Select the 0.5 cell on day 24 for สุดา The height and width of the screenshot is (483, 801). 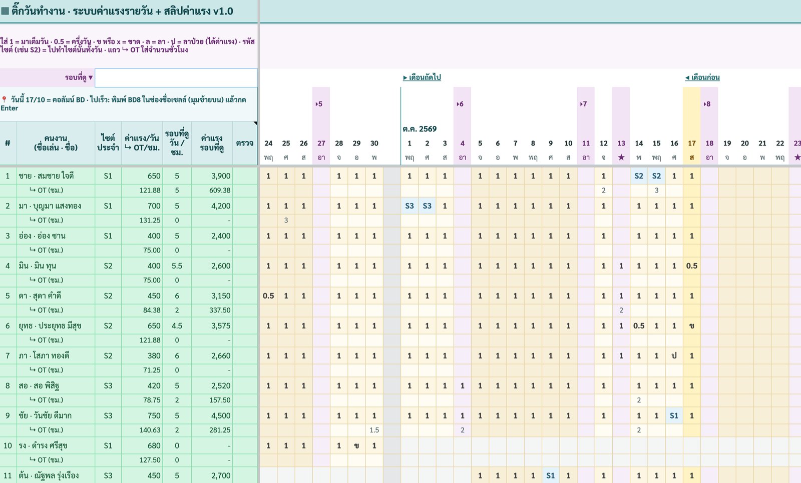pyautogui.click(x=268, y=296)
